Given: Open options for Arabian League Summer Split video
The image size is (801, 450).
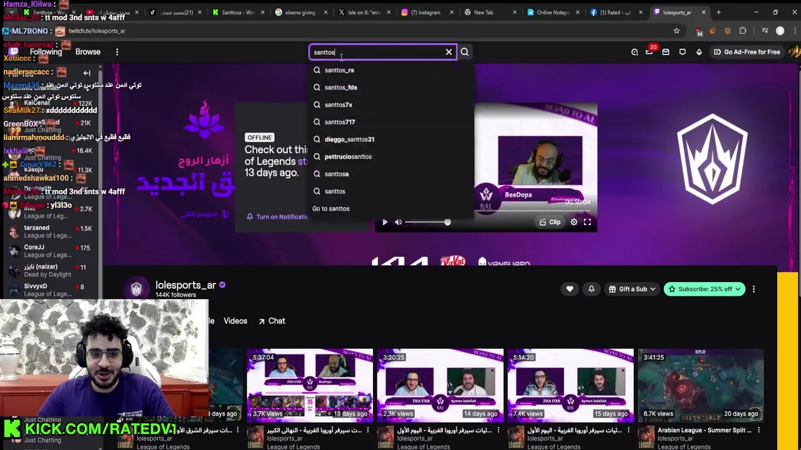Looking at the screenshot, I should [x=759, y=430].
